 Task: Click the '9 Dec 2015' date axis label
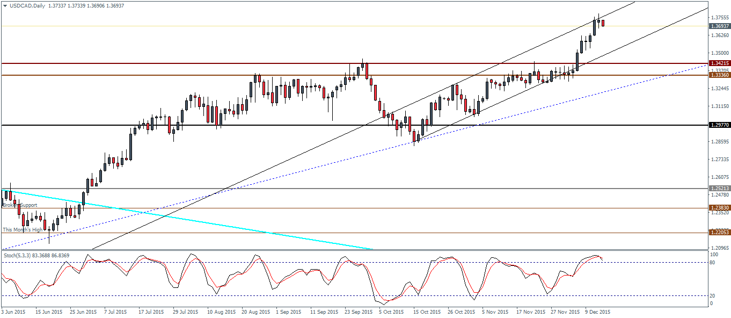596,312
